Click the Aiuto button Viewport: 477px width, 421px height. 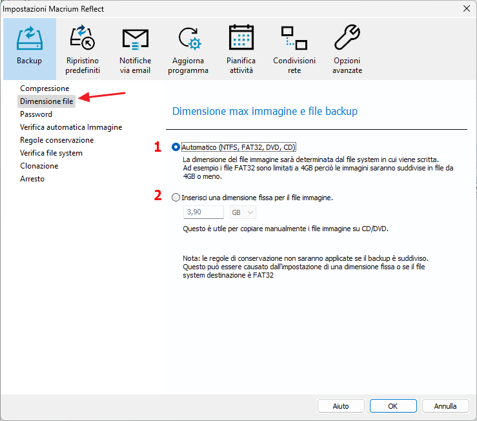point(341,406)
